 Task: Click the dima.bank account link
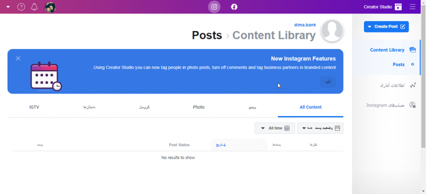tap(305, 25)
